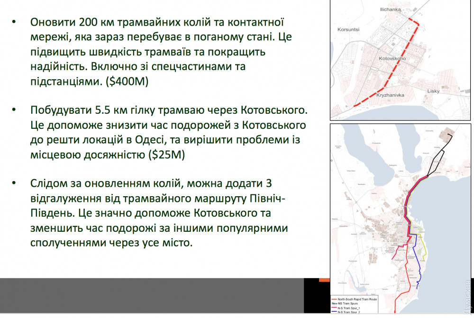Select the second bullet about 5.5 км гілку

coord(168,132)
